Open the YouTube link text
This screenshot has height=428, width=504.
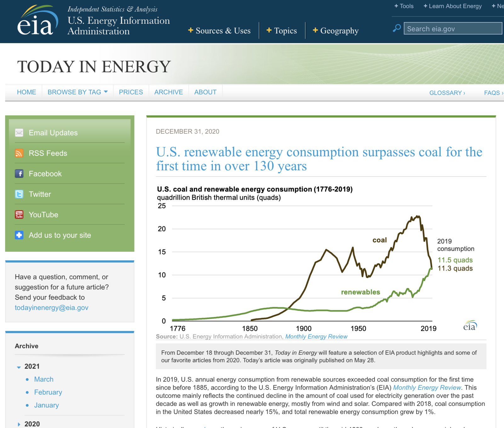[x=43, y=215]
